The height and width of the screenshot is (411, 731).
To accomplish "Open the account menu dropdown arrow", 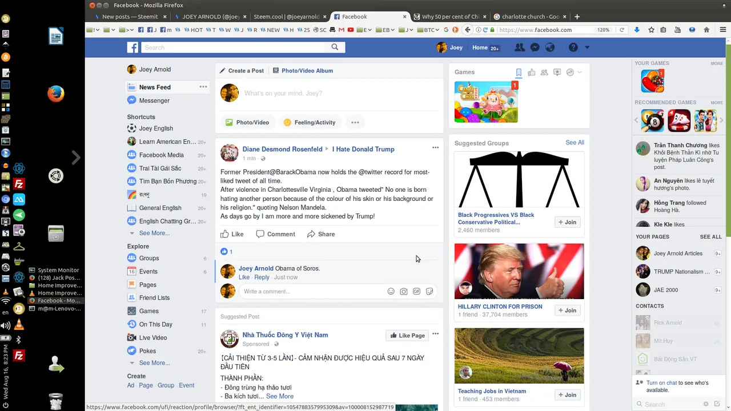I will point(587,47).
